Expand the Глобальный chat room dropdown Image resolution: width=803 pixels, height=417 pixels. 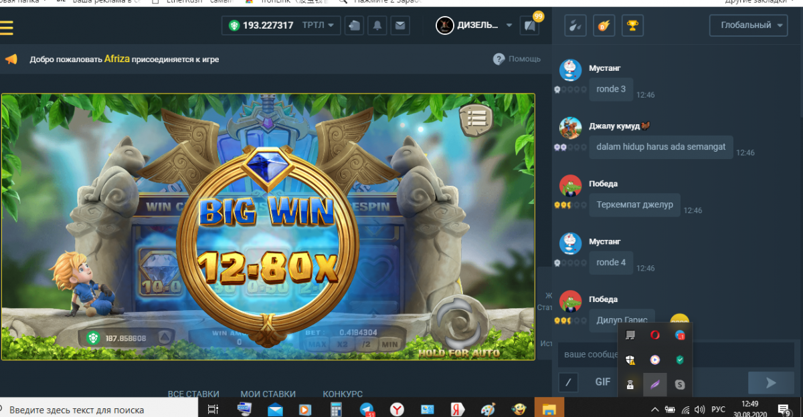(749, 25)
